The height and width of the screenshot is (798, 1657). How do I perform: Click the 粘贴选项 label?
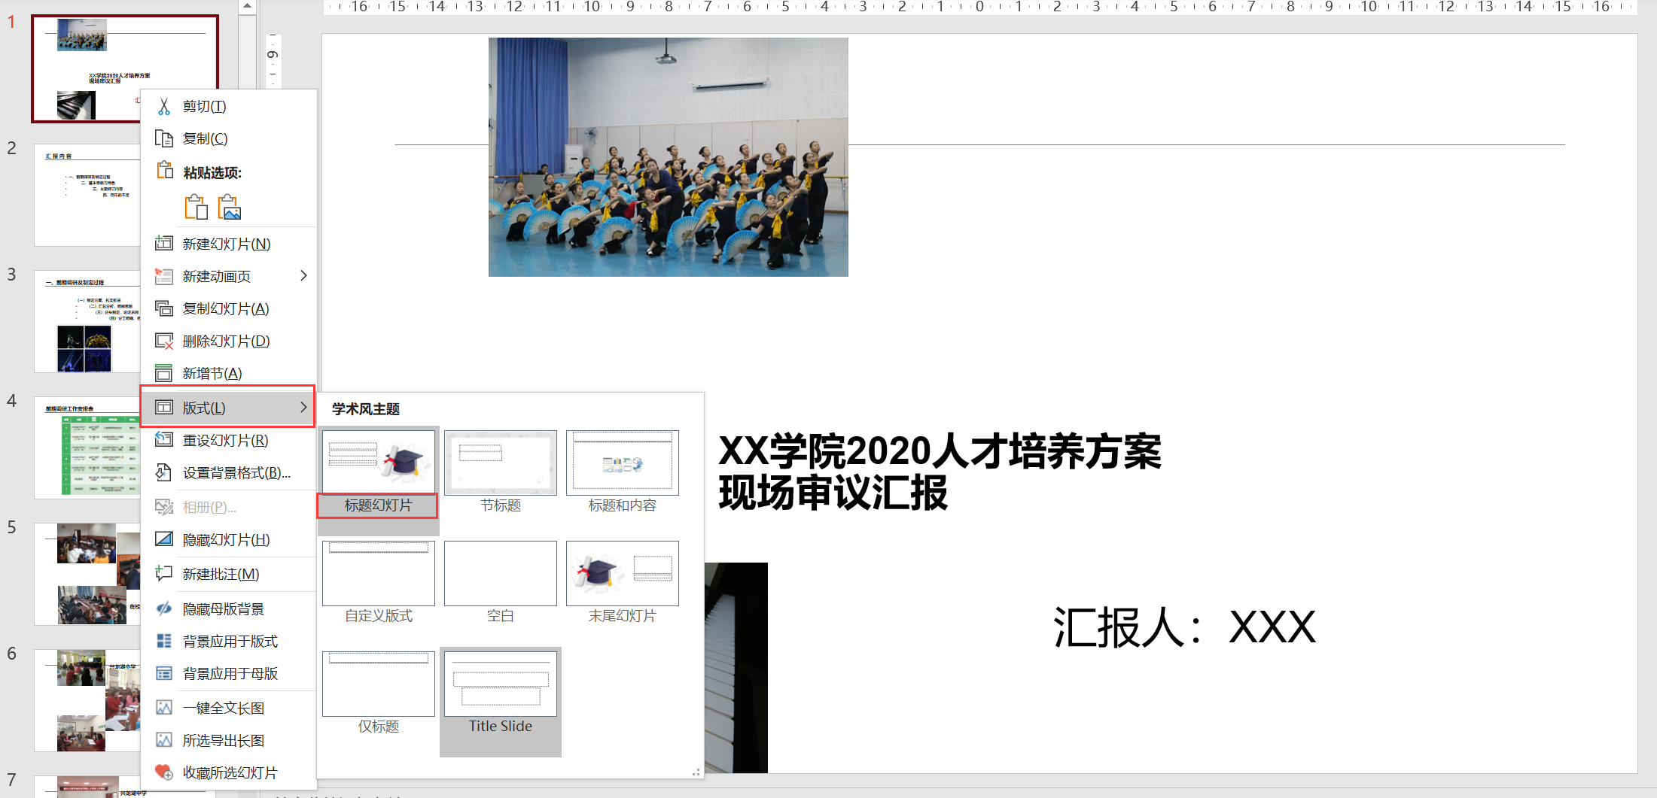212,173
